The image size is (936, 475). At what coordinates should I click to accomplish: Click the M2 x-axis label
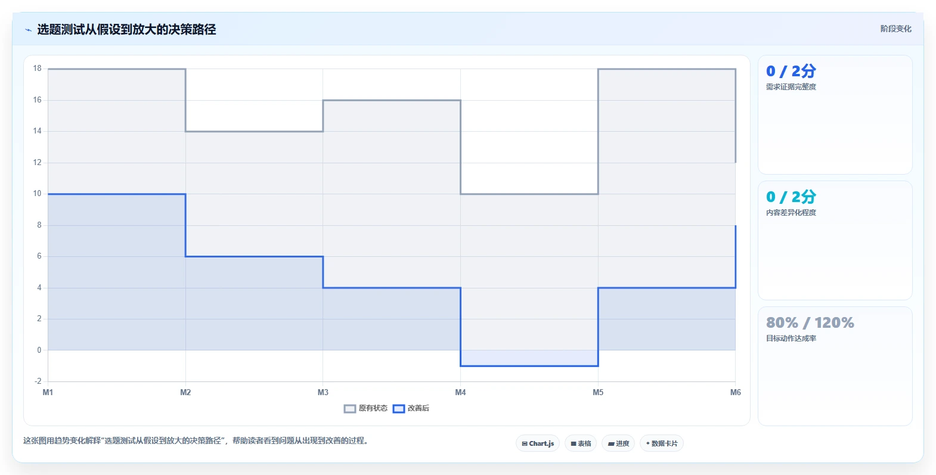[185, 392]
